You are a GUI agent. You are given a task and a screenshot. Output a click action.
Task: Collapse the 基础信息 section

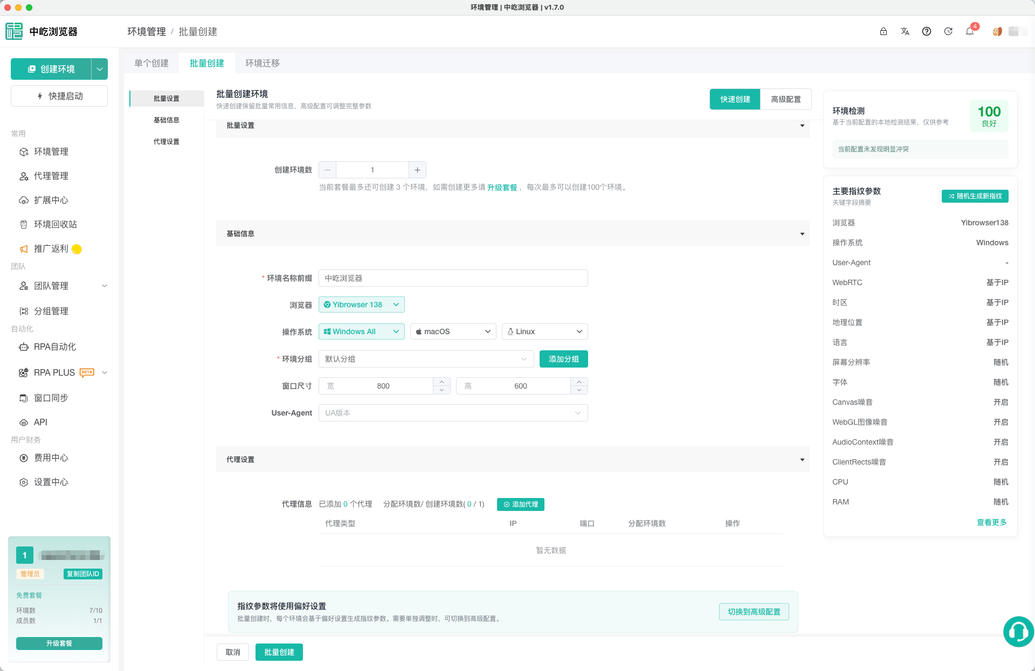(802, 234)
